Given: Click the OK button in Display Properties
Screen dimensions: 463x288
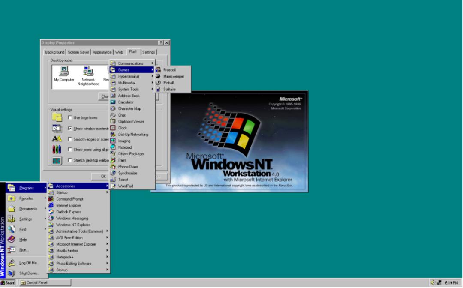Looking at the screenshot, I should (102, 176).
